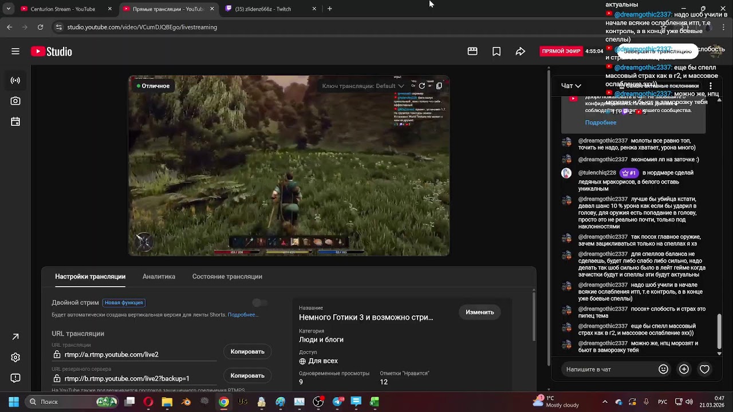Click the Новая функция badge
This screenshot has width=733, height=412.
(124, 303)
